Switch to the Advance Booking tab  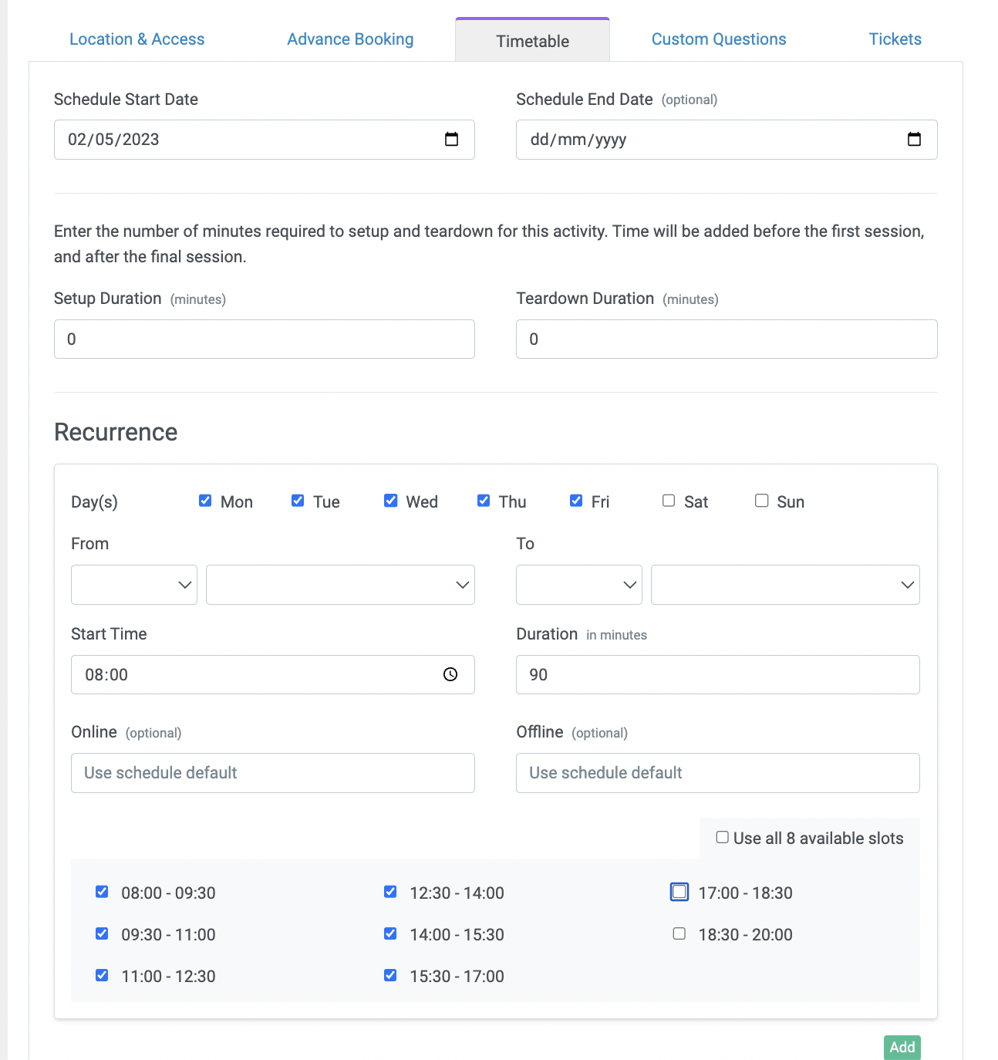pos(350,39)
